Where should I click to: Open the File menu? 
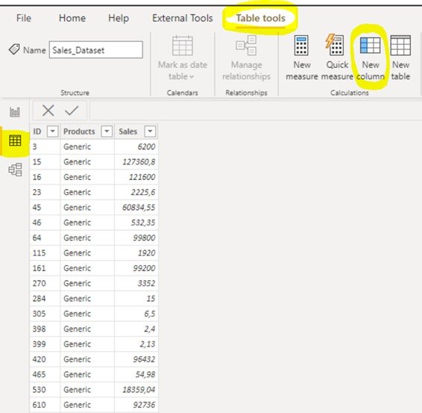coord(24,18)
